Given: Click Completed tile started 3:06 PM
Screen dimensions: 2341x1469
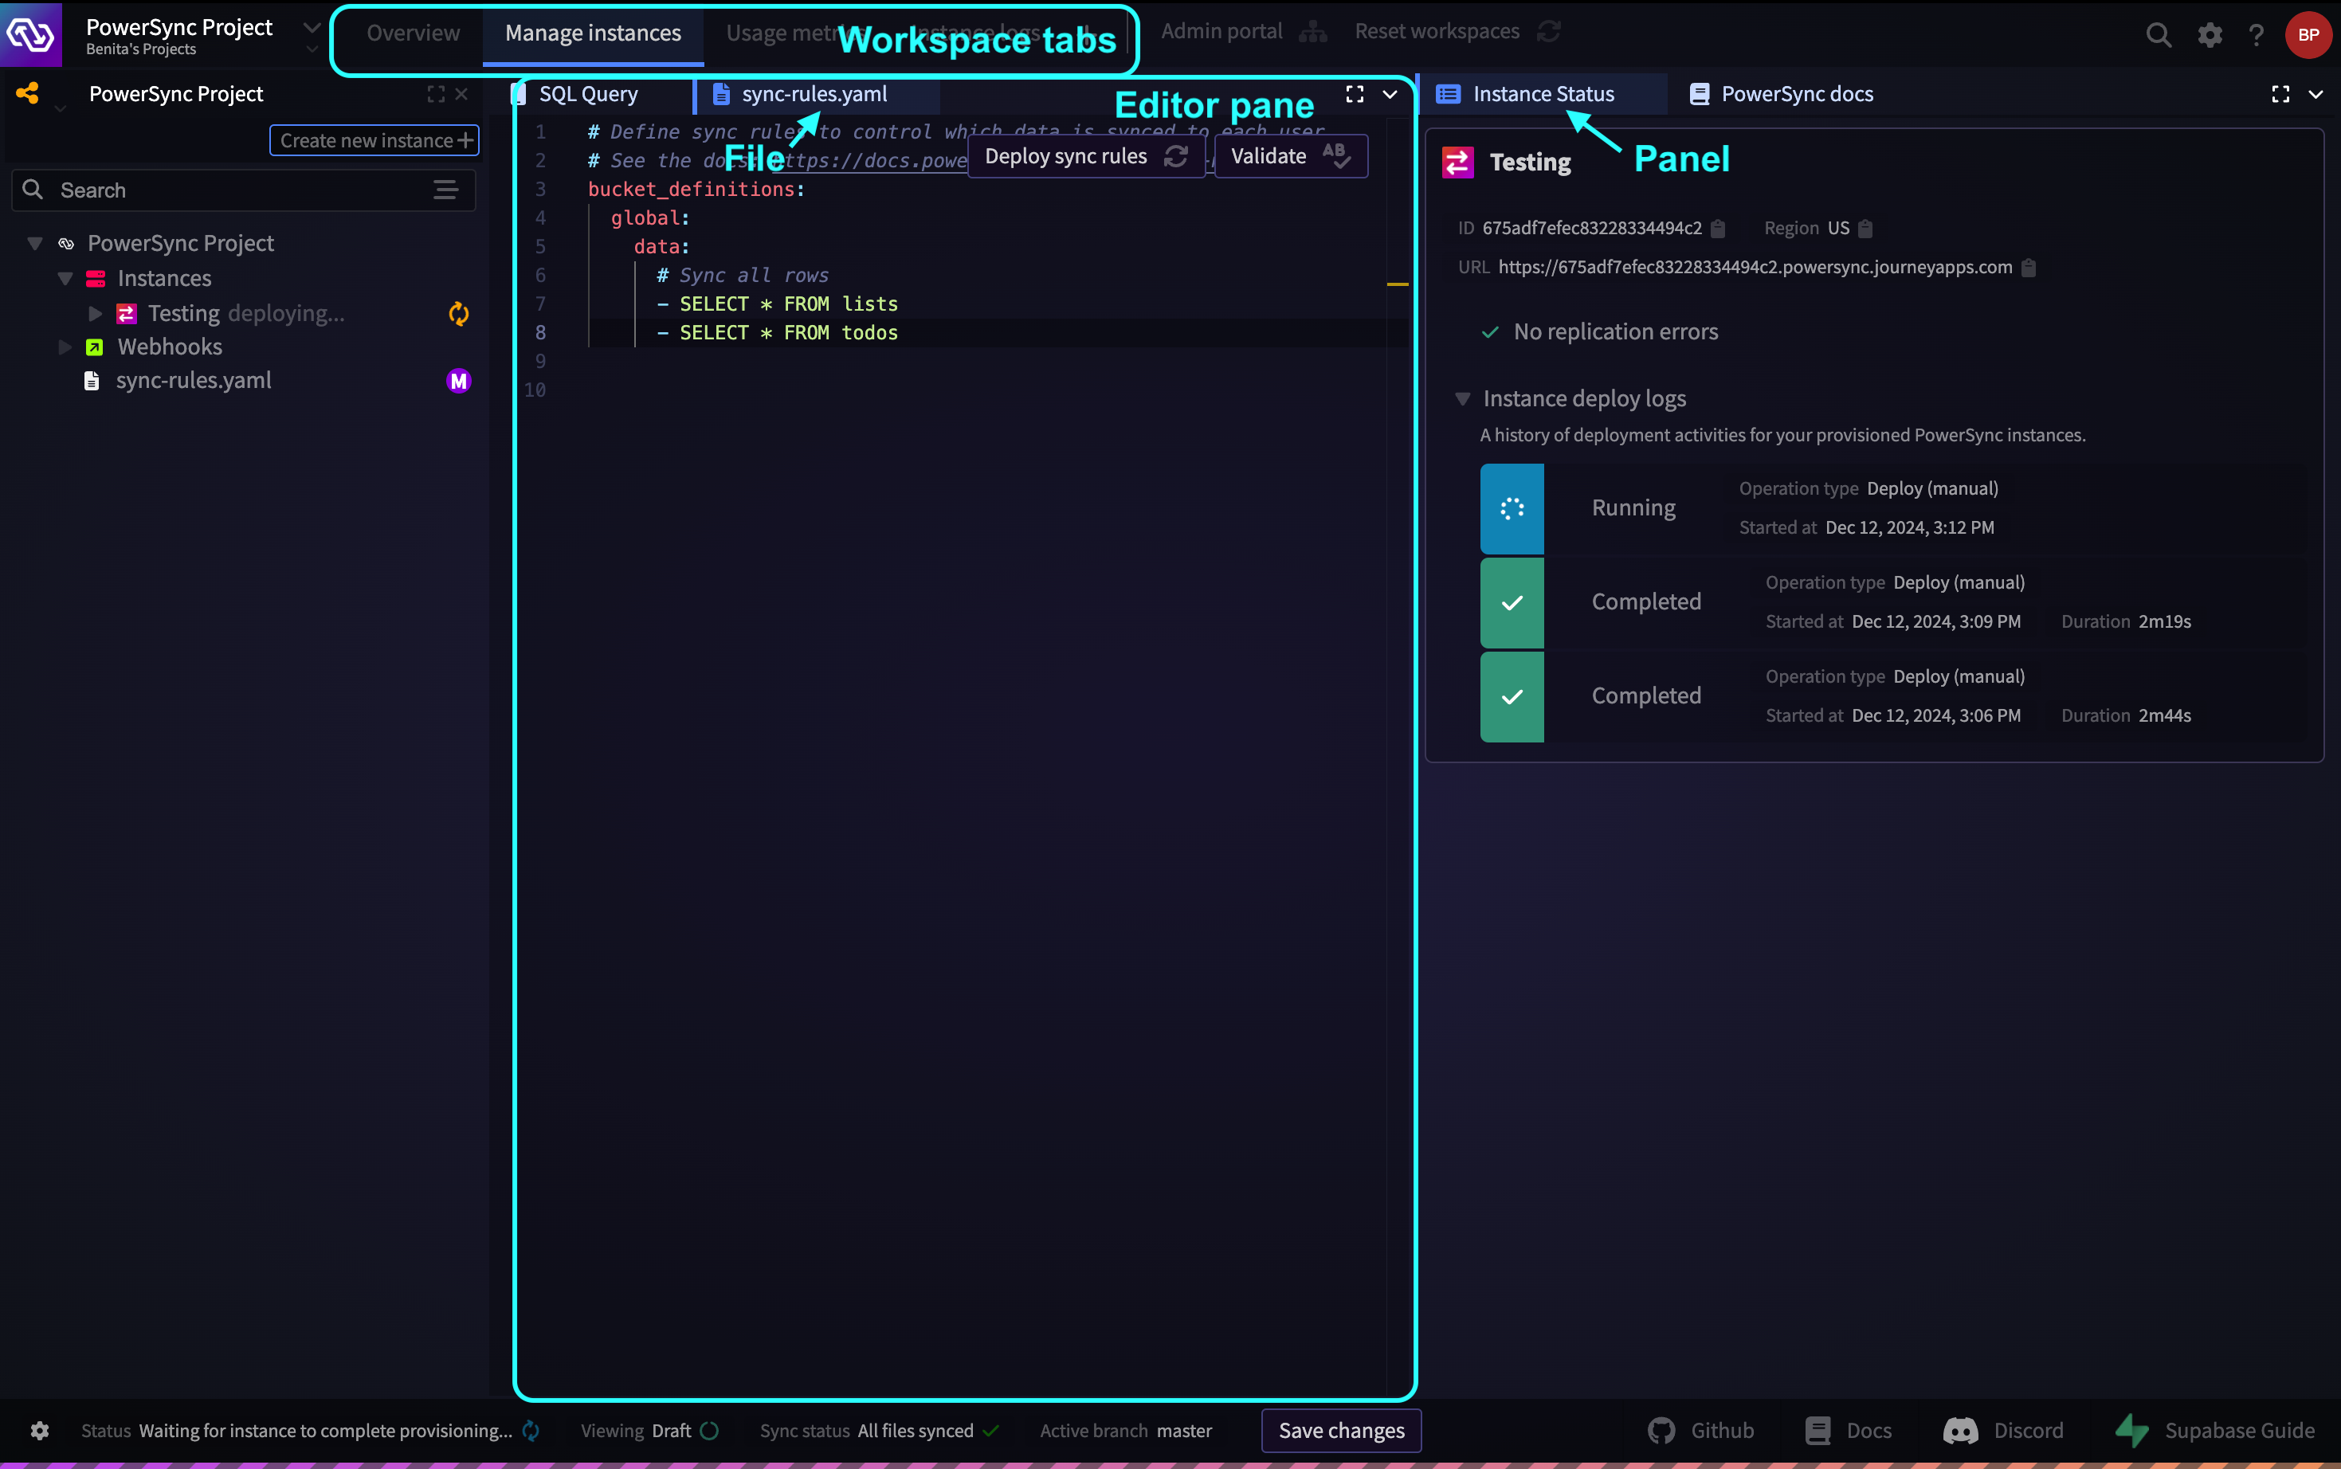Looking at the screenshot, I should coord(1512,696).
